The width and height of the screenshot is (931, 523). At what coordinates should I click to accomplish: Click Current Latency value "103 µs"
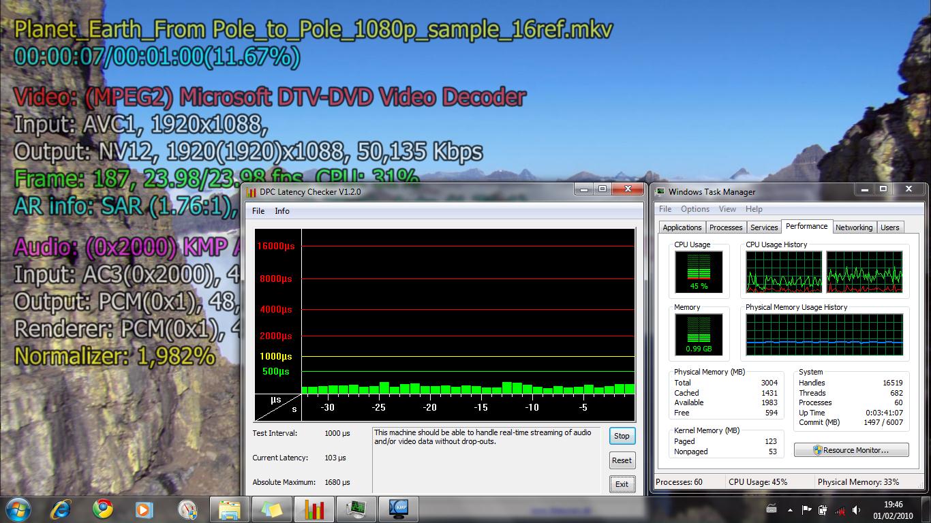(336, 458)
